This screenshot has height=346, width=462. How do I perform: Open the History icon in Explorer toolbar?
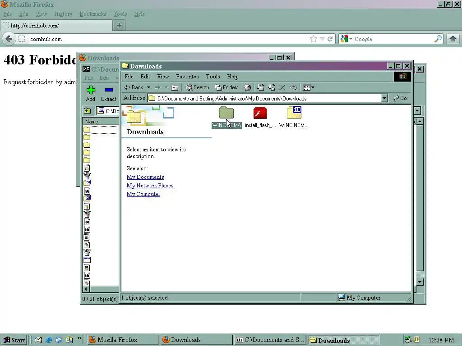pos(248,87)
